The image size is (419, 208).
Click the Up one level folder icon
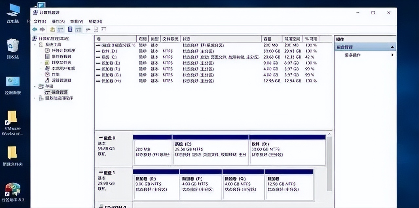(52, 29)
